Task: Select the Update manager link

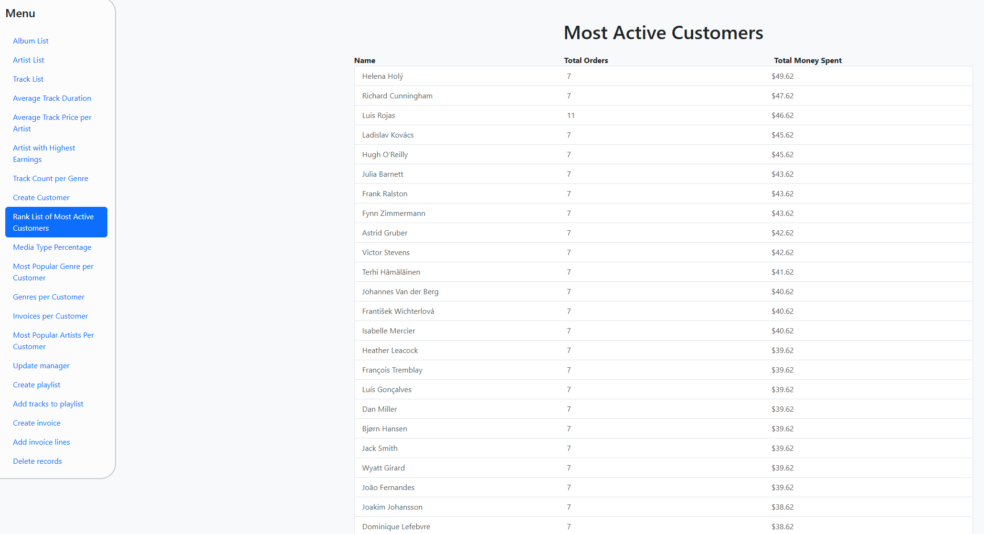Action: pos(41,366)
